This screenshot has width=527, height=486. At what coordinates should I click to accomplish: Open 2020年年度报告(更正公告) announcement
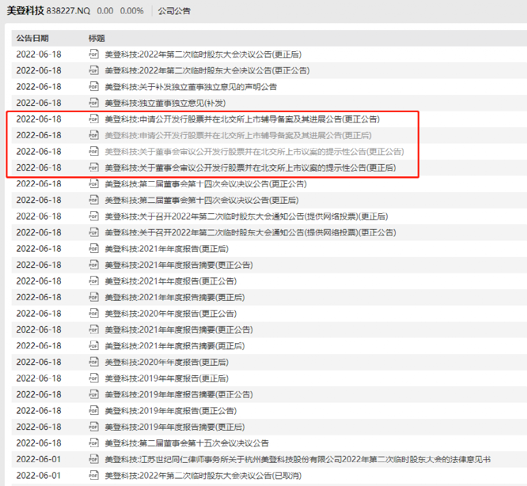point(171,313)
